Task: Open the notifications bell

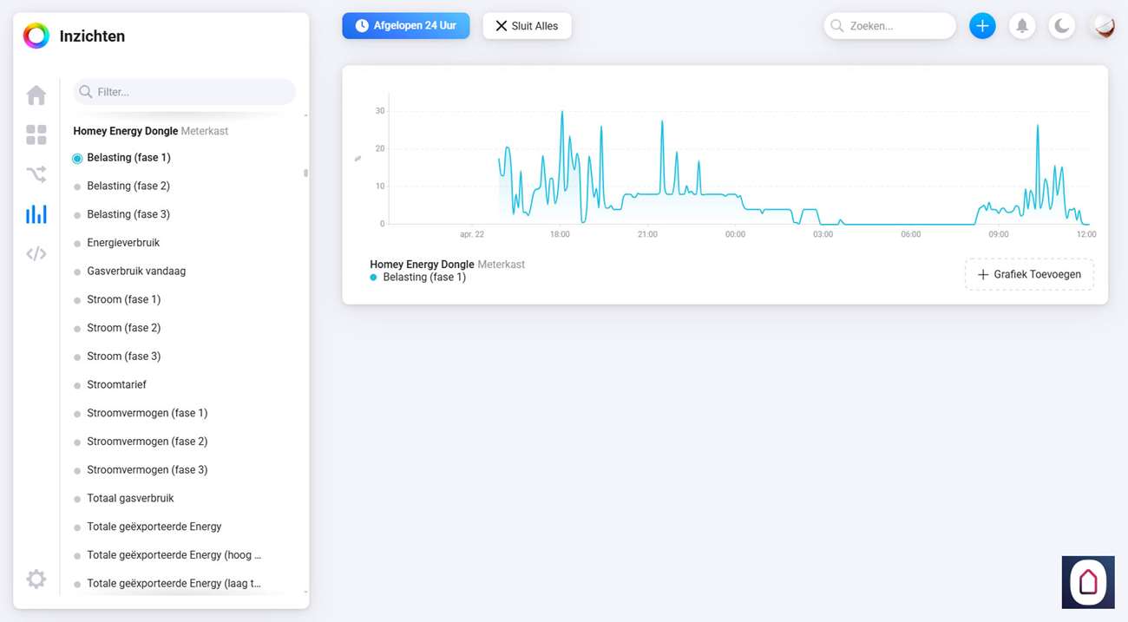Action: point(1022,26)
